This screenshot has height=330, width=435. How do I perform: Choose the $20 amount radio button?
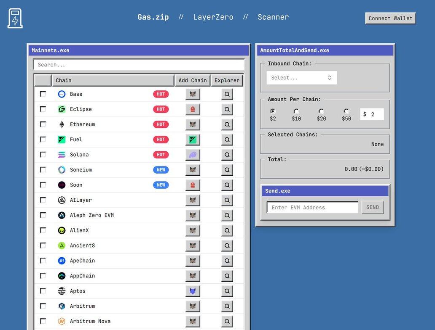click(321, 111)
